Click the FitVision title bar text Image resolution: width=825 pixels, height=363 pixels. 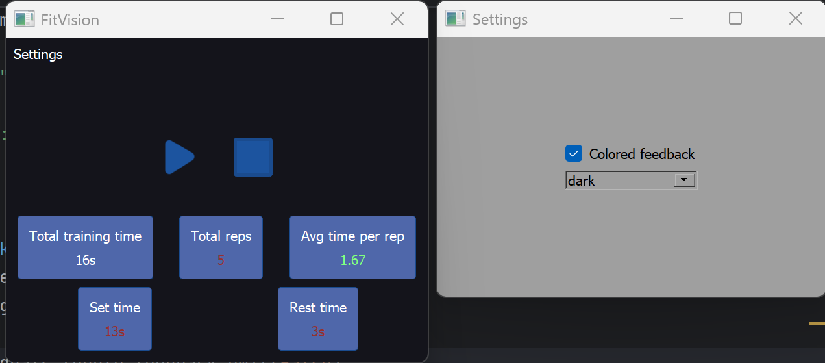pyautogui.click(x=70, y=19)
